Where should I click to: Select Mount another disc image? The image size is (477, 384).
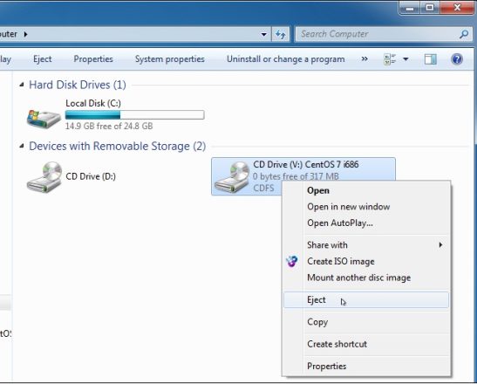coord(359,278)
